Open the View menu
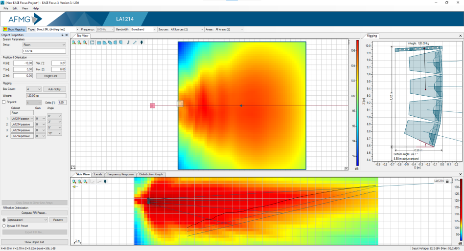The image size is (464, 251). (x=25, y=8)
